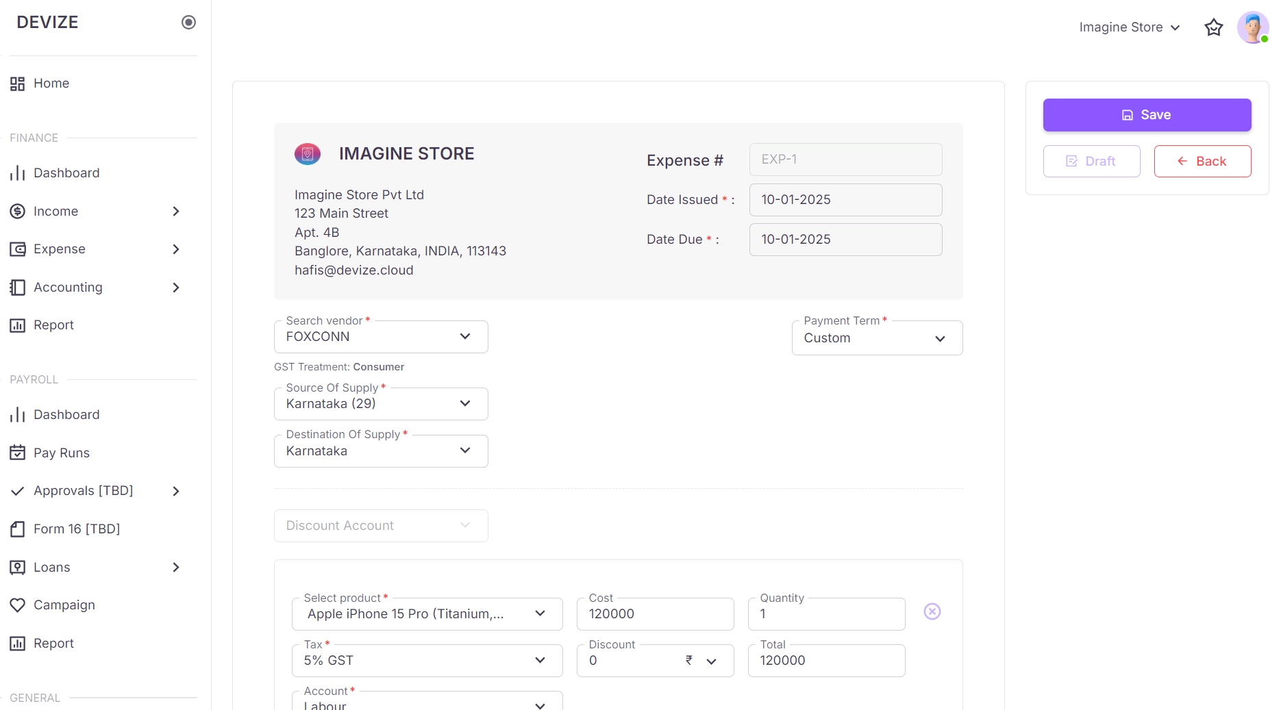This screenshot has width=1281, height=710.
Task: Open the user avatar profile menu
Action: tap(1253, 27)
